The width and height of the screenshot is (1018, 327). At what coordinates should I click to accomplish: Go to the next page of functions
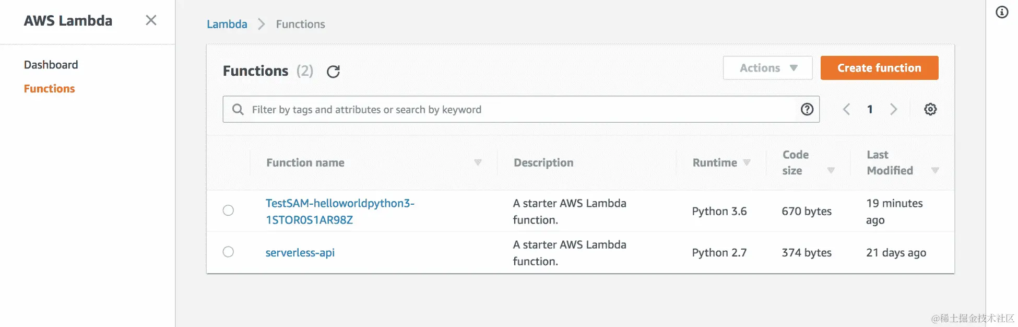[893, 109]
